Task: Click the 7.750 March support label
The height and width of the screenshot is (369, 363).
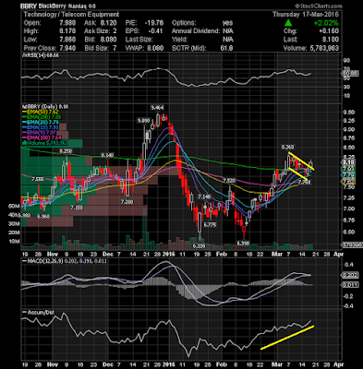Action: [304, 183]
